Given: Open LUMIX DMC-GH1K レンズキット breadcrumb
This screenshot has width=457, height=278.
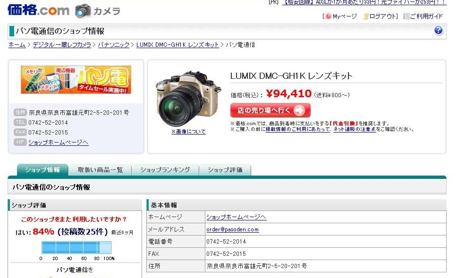Looking at the screenshot, I should point(178,44).
